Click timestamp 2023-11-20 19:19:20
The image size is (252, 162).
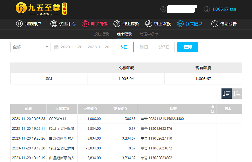click(29, 148)
